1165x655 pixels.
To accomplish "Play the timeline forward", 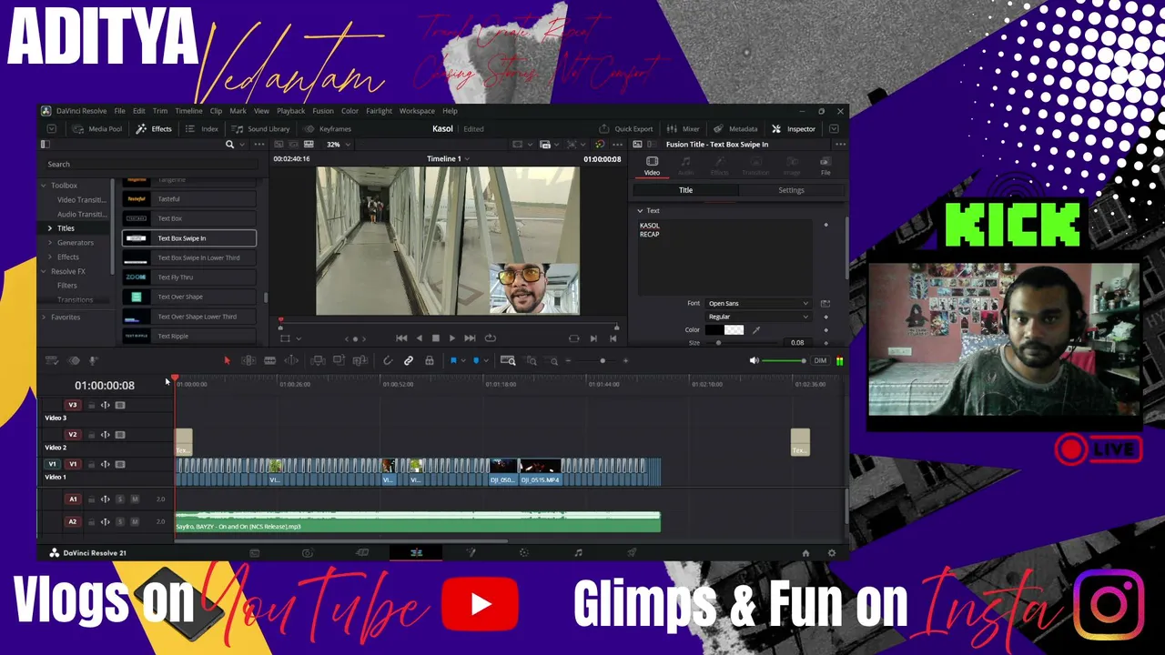I will 452,338.
